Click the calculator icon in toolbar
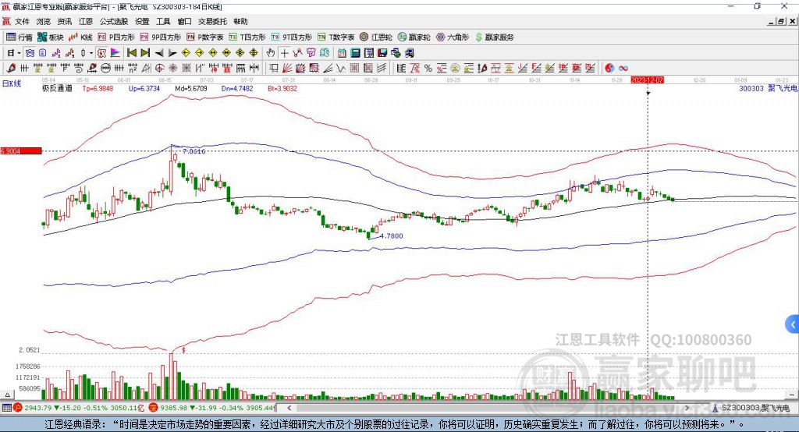799x432 pixels. tap(355, 53)
